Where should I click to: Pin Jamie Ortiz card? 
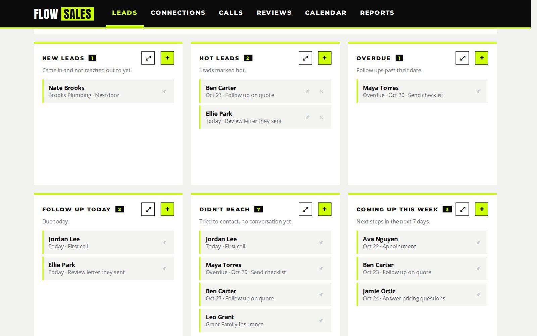[x=478, y=294]
